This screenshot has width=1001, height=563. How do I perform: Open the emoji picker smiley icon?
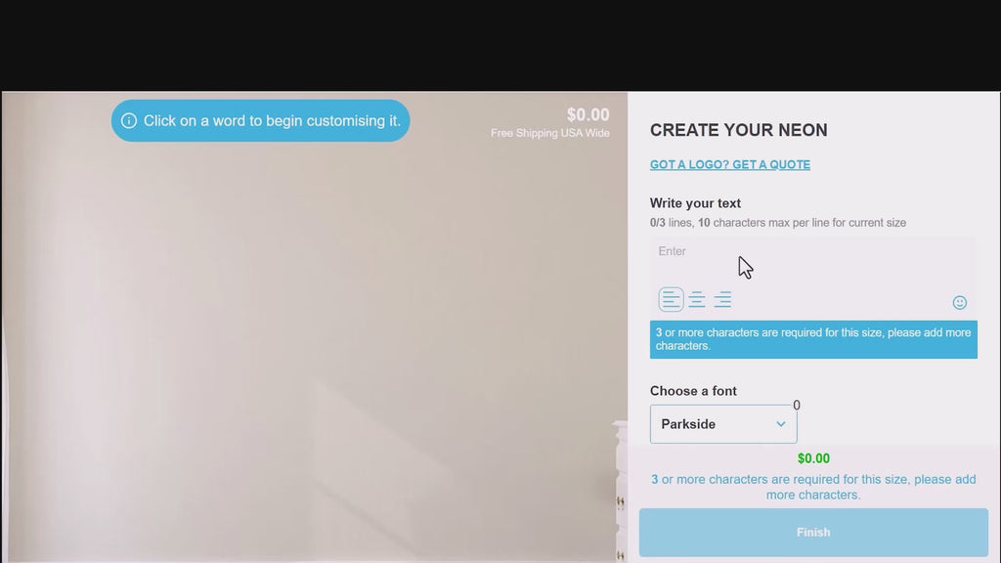point(960,303)
